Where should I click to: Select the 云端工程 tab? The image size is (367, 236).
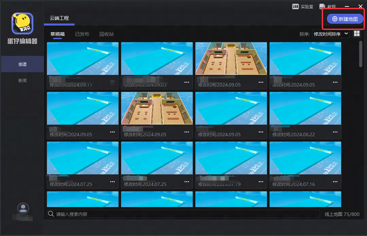click(x=59, y=18)
